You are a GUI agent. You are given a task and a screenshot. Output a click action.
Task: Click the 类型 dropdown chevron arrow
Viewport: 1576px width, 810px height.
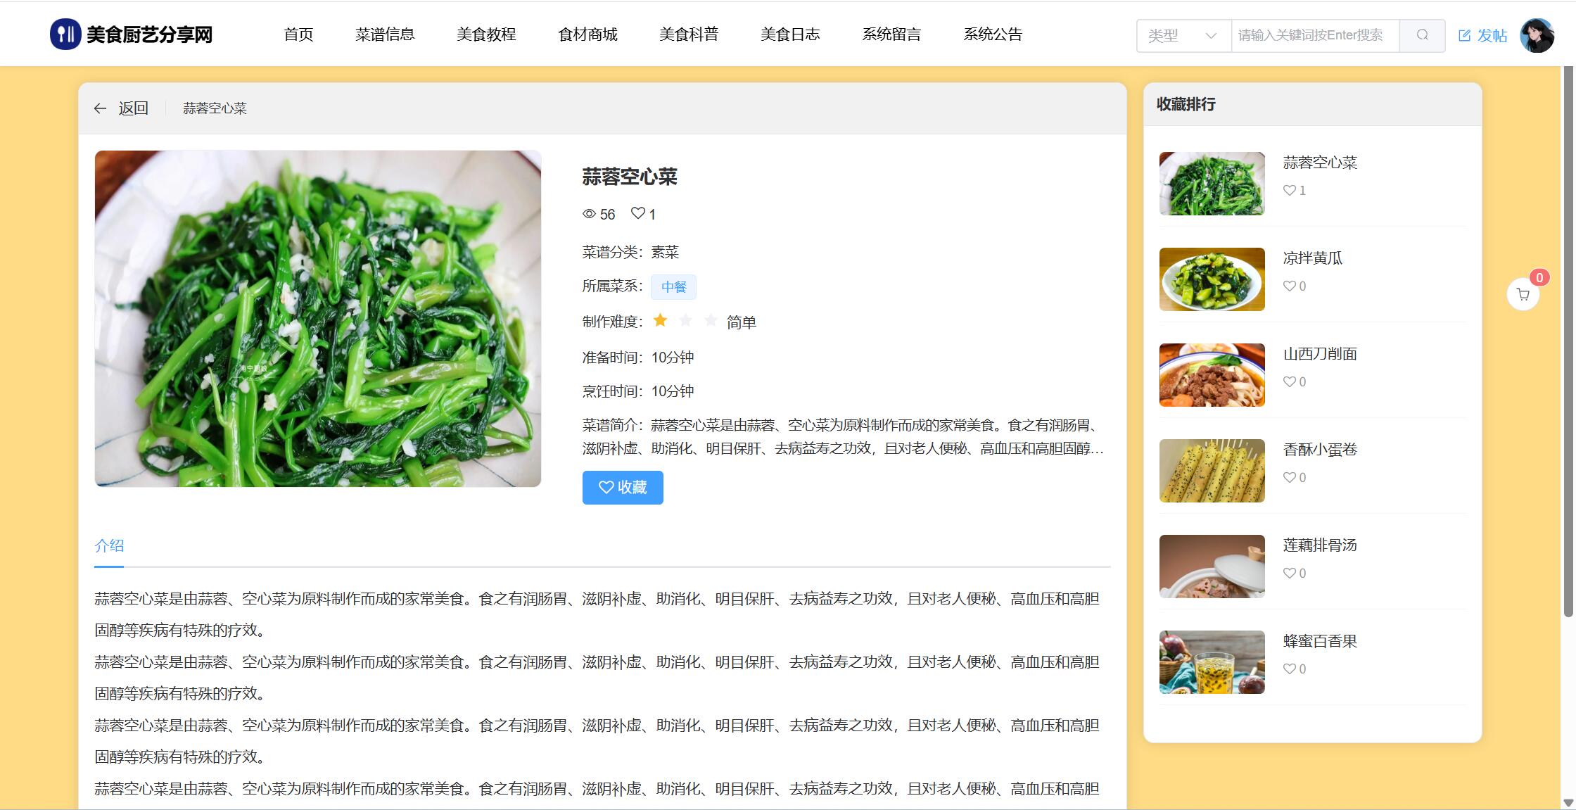pyautogui.click(x=1211, y=35)
